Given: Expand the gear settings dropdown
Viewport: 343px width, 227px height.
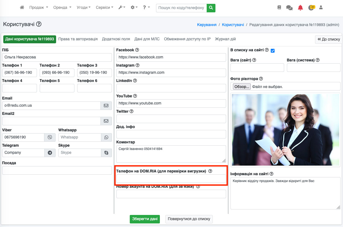Looking at the screenshot, I should [x=134, y=8].
